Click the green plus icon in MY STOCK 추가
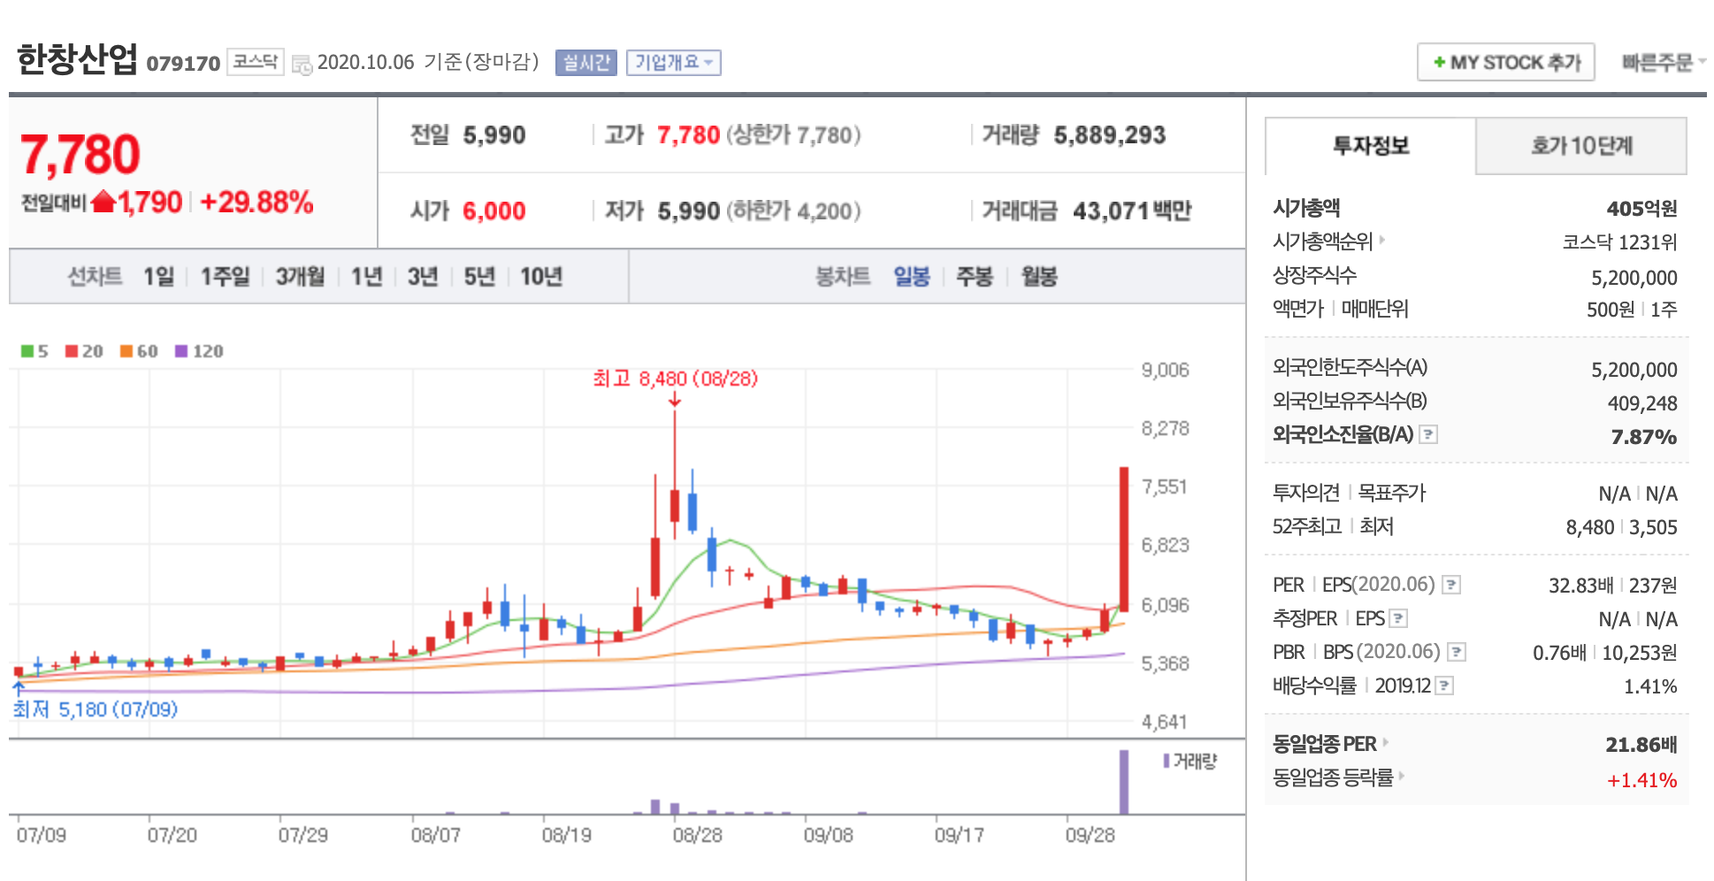 tap(1440, 63)
